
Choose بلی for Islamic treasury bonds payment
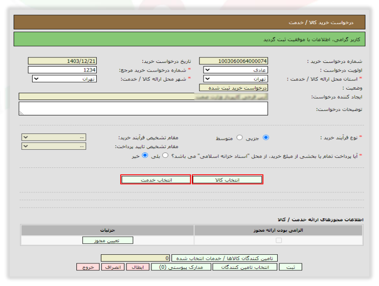166,156
